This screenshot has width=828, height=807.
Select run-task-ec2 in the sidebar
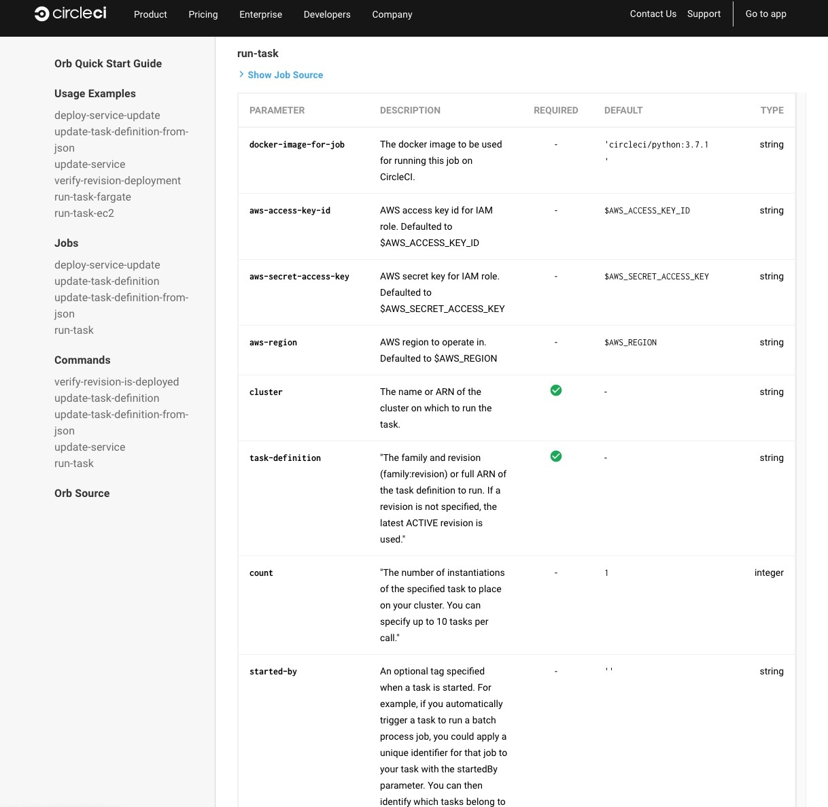coord(84,213)
